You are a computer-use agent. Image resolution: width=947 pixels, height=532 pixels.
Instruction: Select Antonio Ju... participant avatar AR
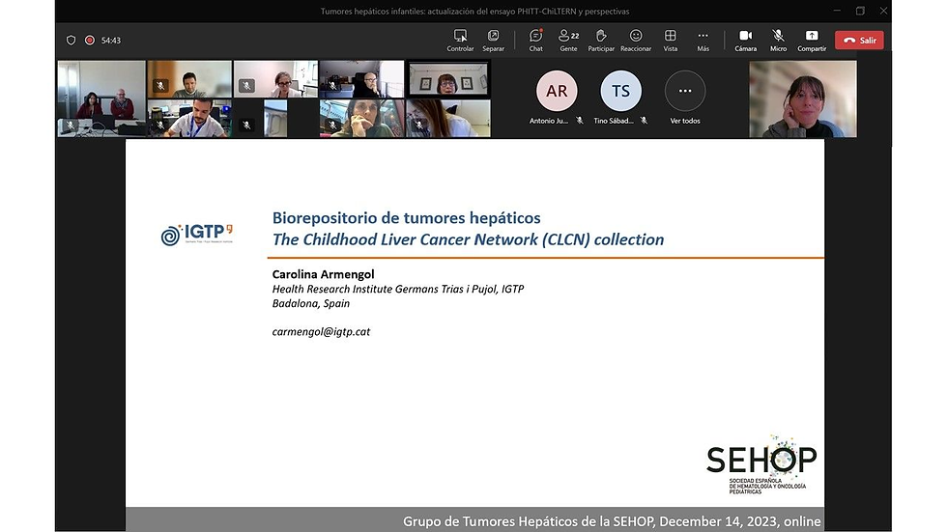(x=557, y=91)
